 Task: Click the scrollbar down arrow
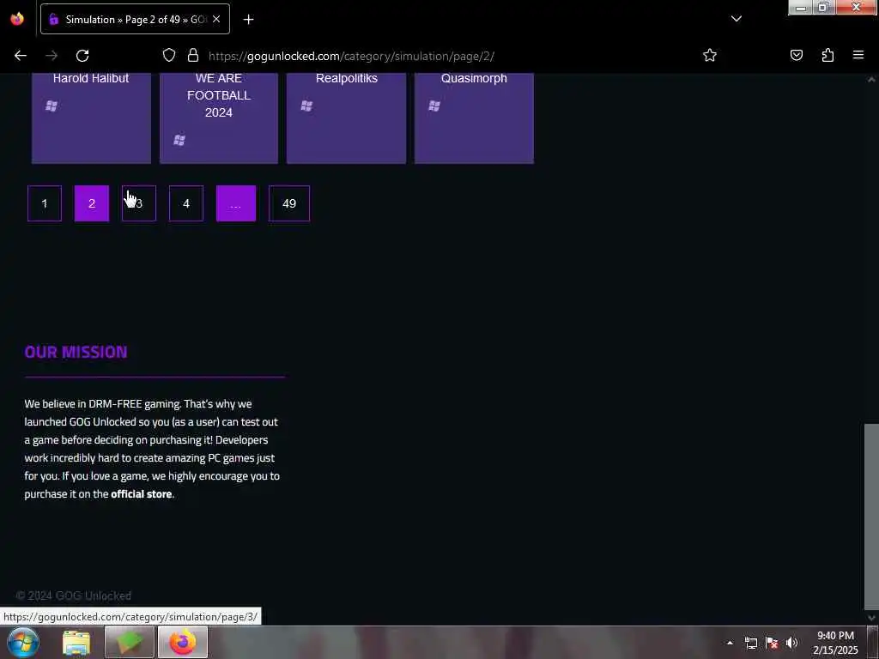(871, 618)
